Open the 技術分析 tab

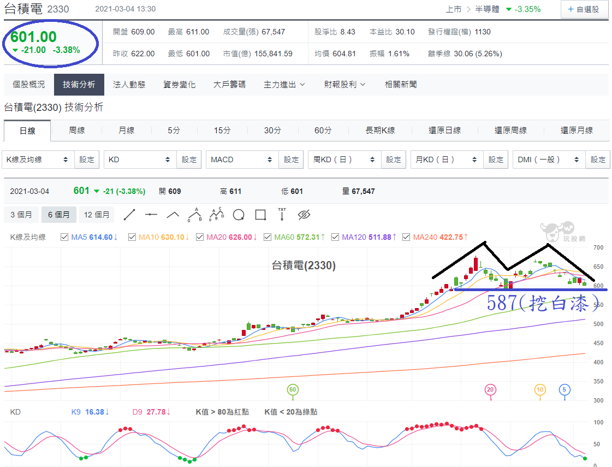(79, 85)
